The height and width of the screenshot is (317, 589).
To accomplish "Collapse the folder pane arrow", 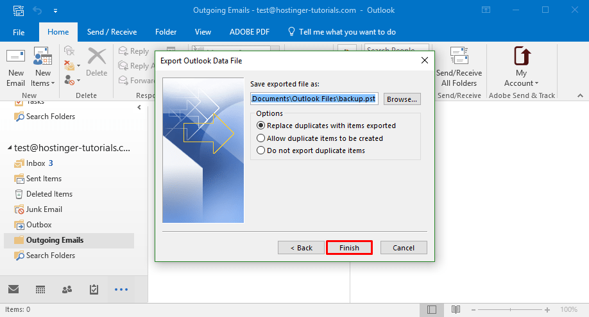I will coord(139,108).
